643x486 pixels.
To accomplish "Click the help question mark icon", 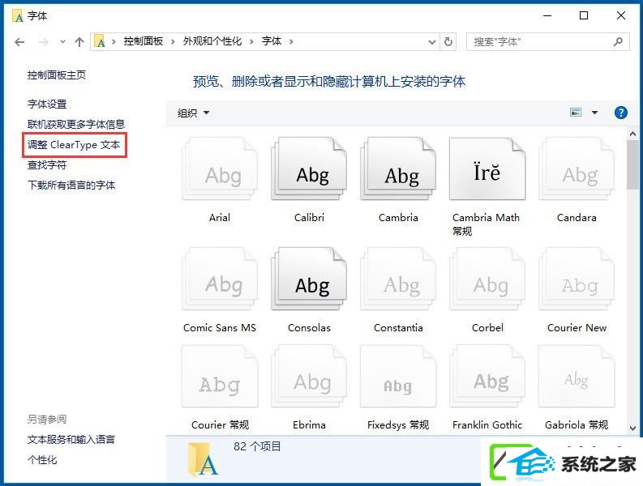I will [621, 113].
